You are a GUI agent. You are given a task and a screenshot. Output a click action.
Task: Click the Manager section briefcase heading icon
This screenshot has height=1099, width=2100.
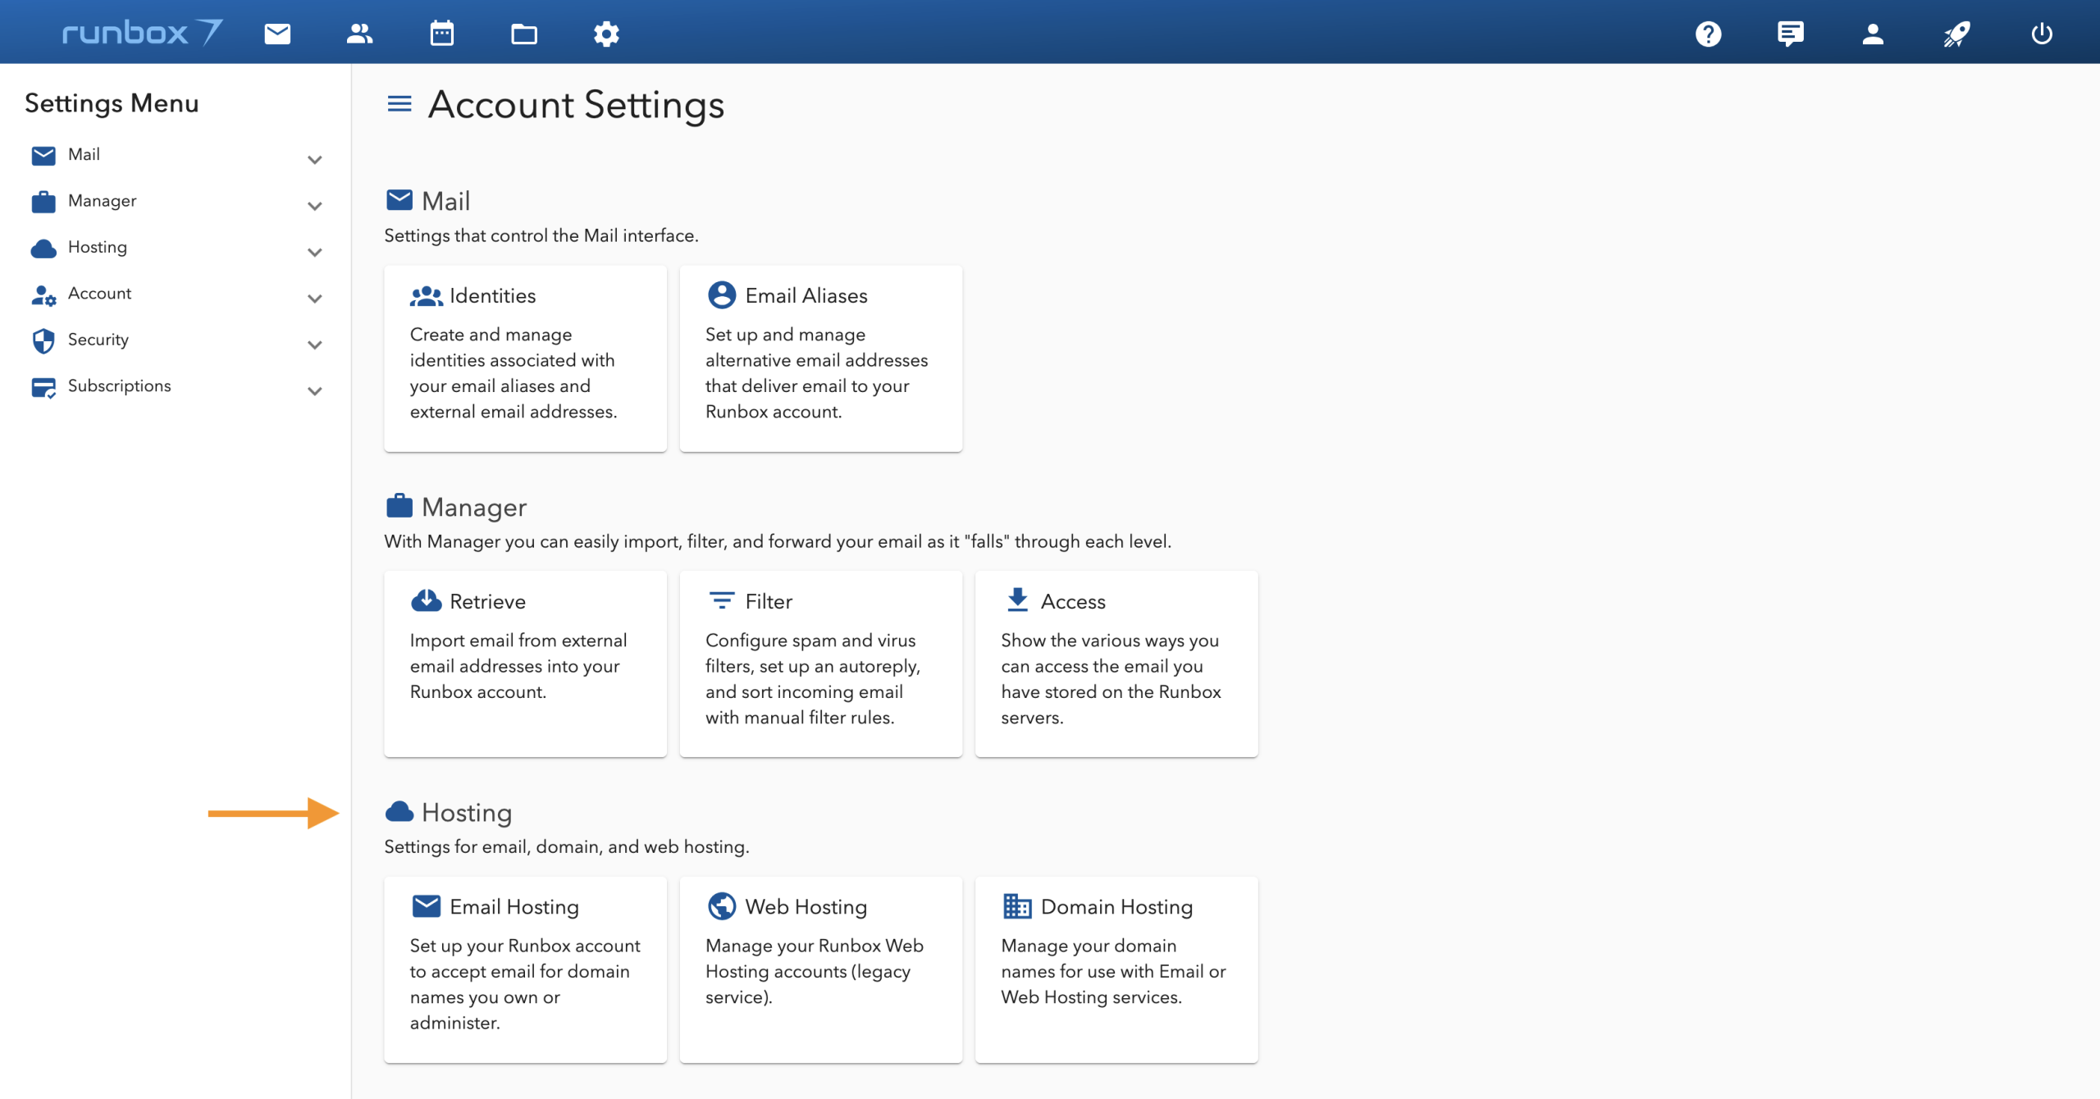[399, 505]
